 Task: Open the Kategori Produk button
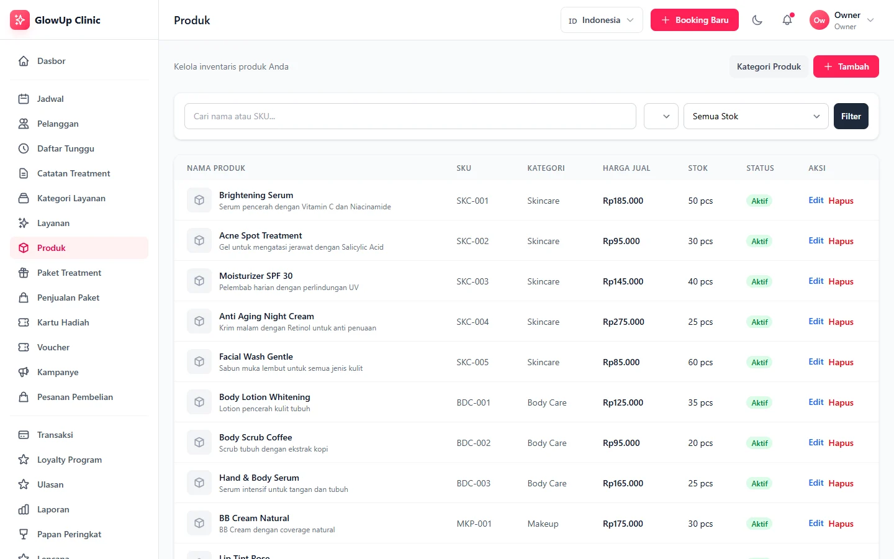pyautogui.click(x=769, y=66)
